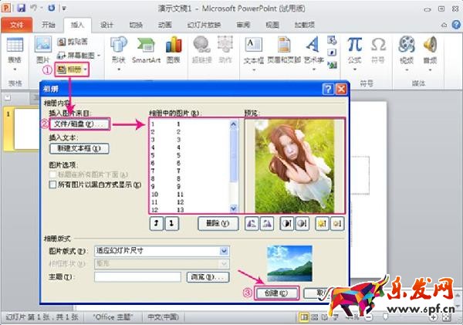The height and width of the screenshot is (325, 463).
Task: Click the increase contrast icon
Action: point(287,224)
